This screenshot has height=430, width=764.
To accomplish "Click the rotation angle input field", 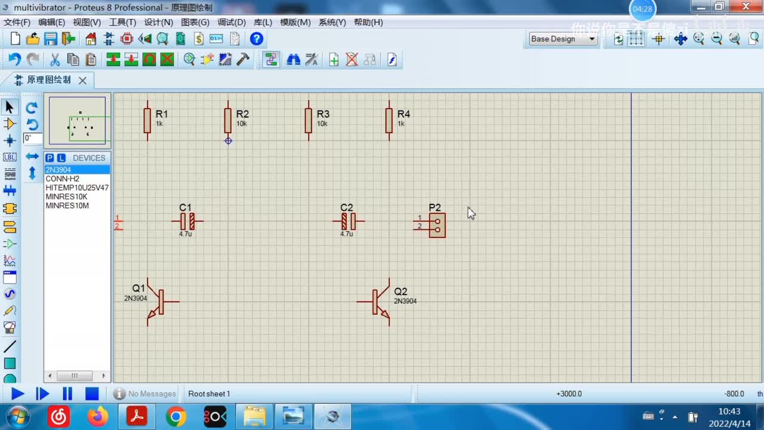I will [x=32, y=139].
